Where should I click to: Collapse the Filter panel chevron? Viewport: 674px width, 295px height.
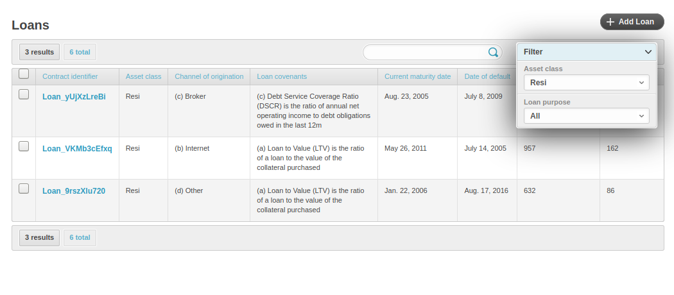(648, 52)
